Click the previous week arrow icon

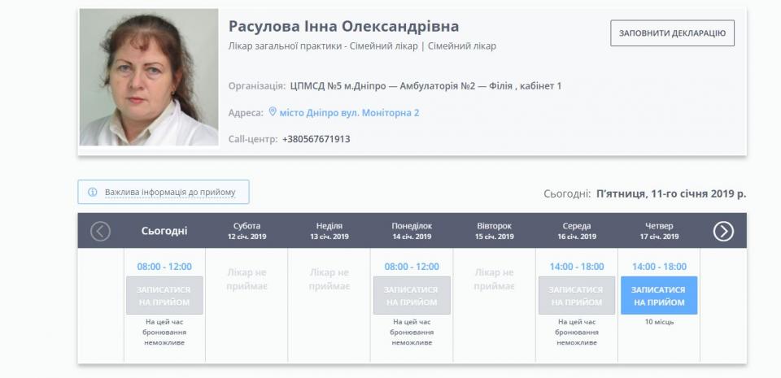(x=100, y=232)
